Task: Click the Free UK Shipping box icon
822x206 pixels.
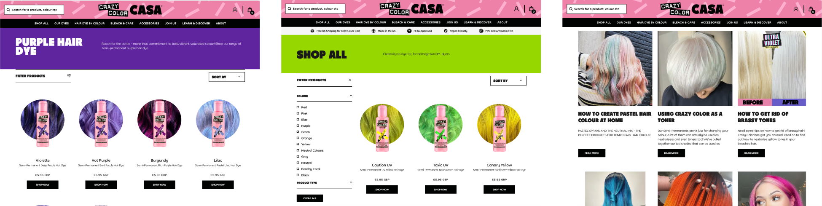Action: (312, 31)
